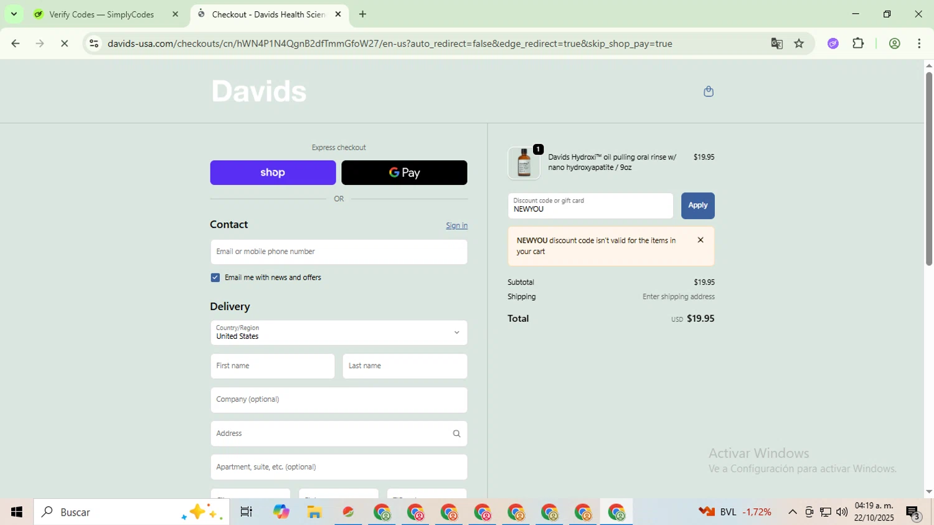This screenshot has width=934, height=525.
Task: Focus the Email or mobile phone number field
Action: click(x=339, y=252)
